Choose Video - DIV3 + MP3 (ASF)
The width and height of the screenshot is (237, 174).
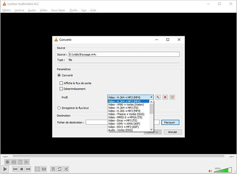tap(128, 127)
